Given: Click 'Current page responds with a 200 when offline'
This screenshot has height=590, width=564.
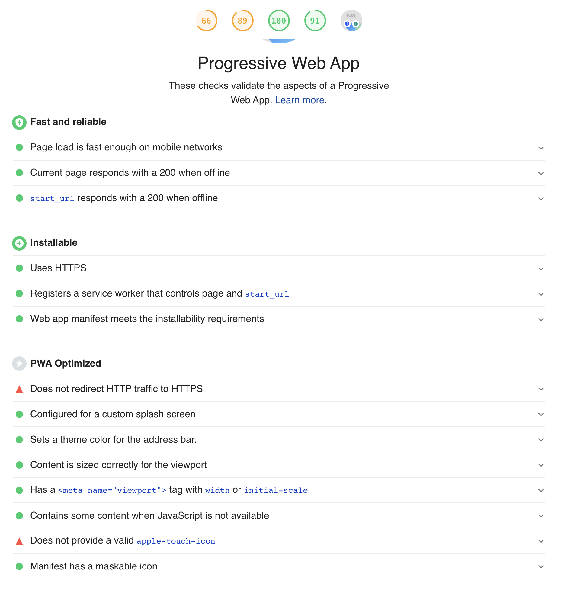Looking at the screenshot, I should coord(130,173).
